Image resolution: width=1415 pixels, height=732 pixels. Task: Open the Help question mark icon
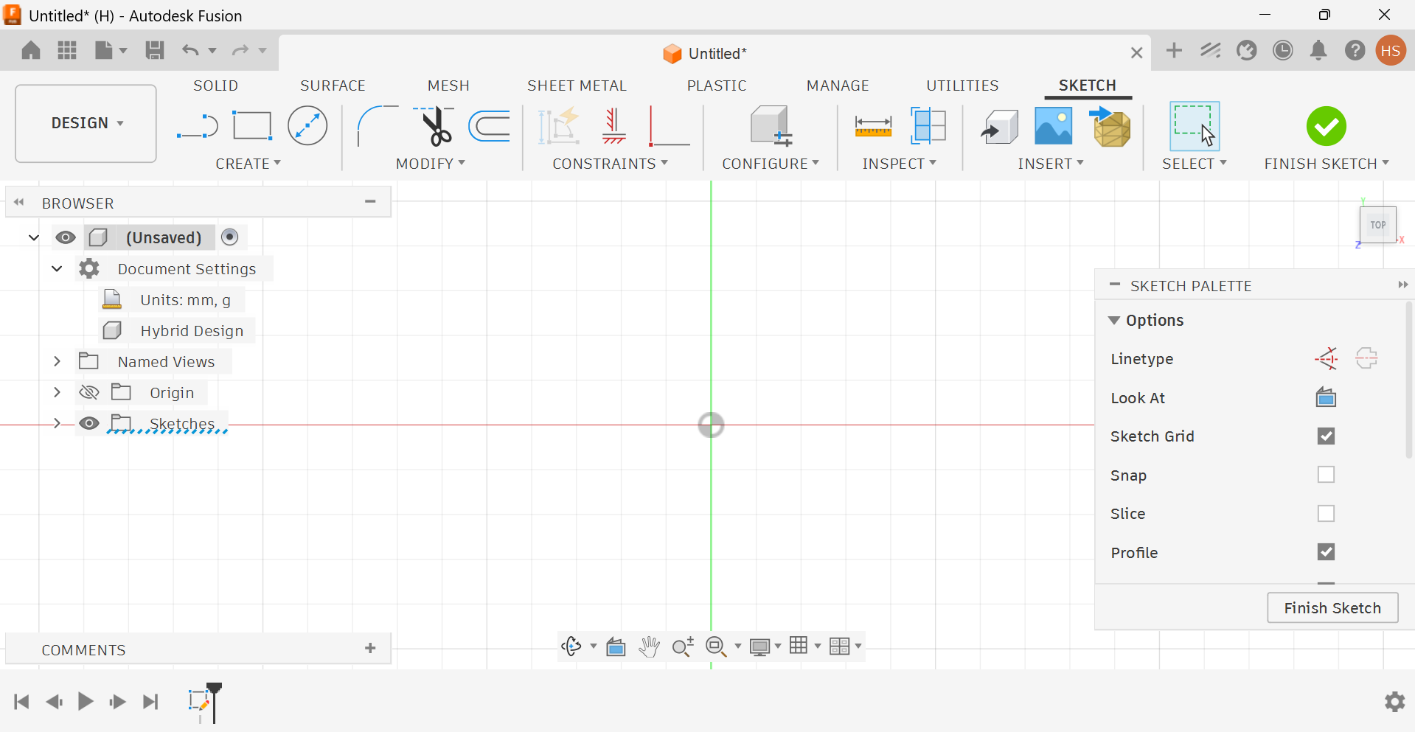(x=1355, y=50)
